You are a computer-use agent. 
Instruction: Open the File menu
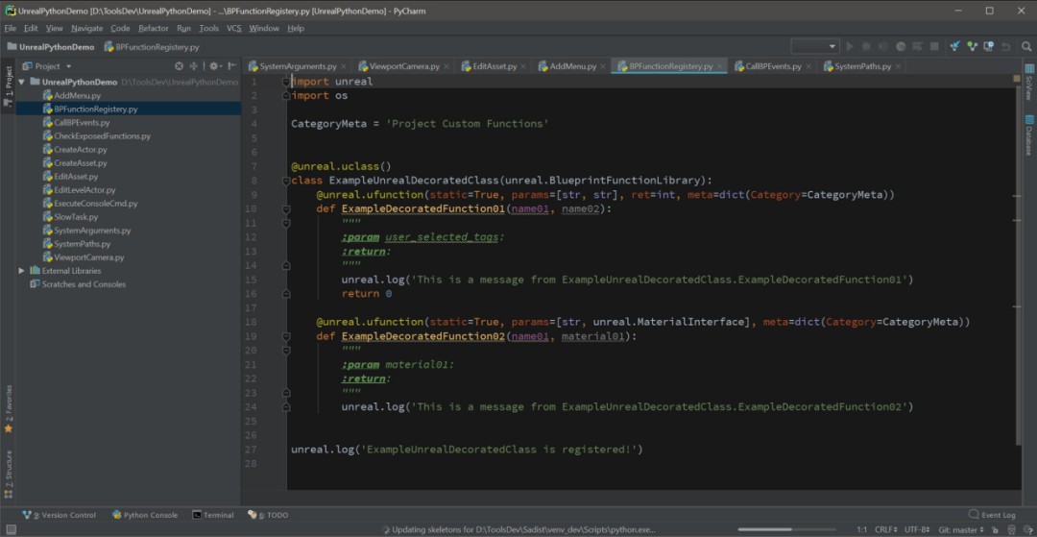tap(11, 29)
